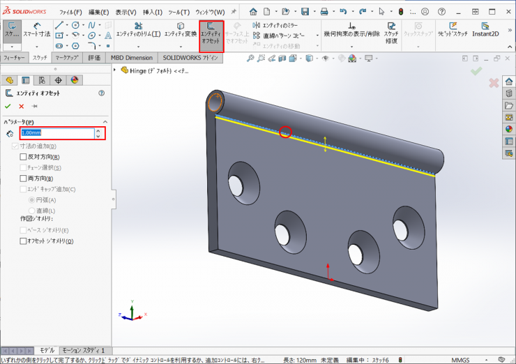Click the offset distance field showing 1.00mm
Screen dimensions: 516x364
coord(56,132)
